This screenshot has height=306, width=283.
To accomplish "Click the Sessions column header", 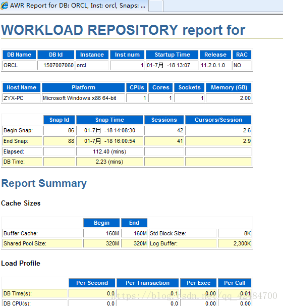I will pyautogui.click(x=164, y=120).
